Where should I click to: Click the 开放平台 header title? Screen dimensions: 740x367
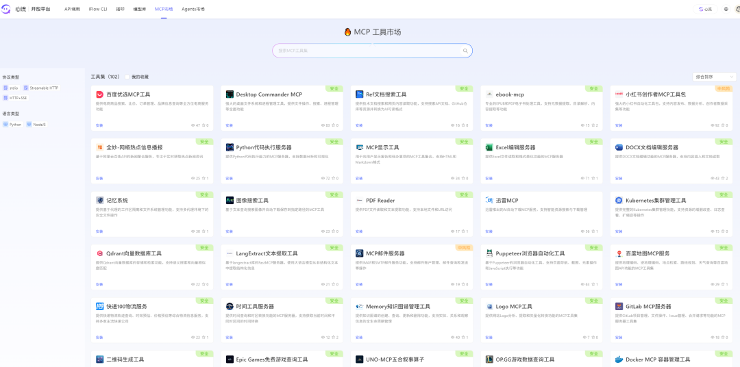40,9
